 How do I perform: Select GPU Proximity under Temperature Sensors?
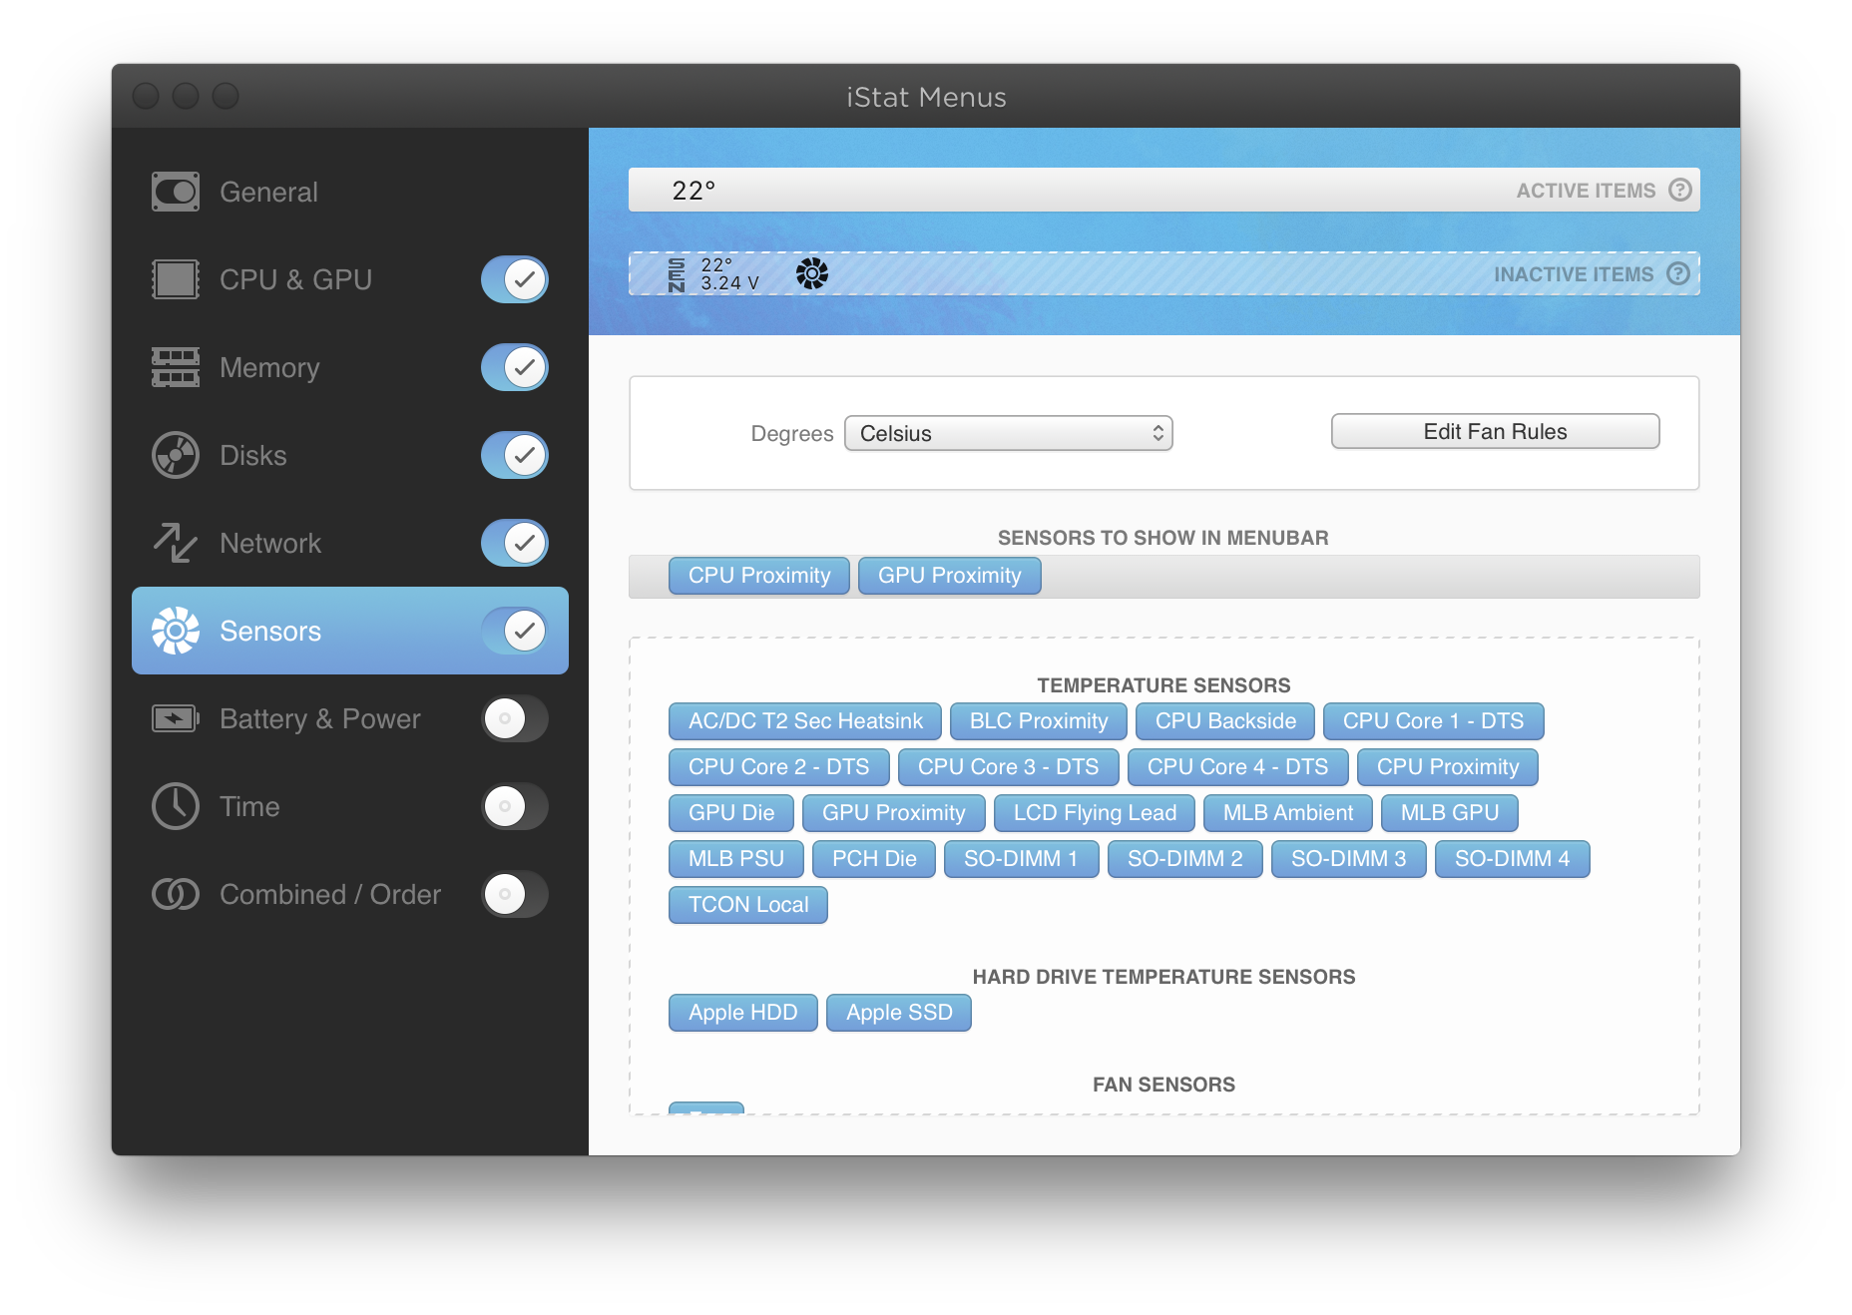click(x=894, y=813)
